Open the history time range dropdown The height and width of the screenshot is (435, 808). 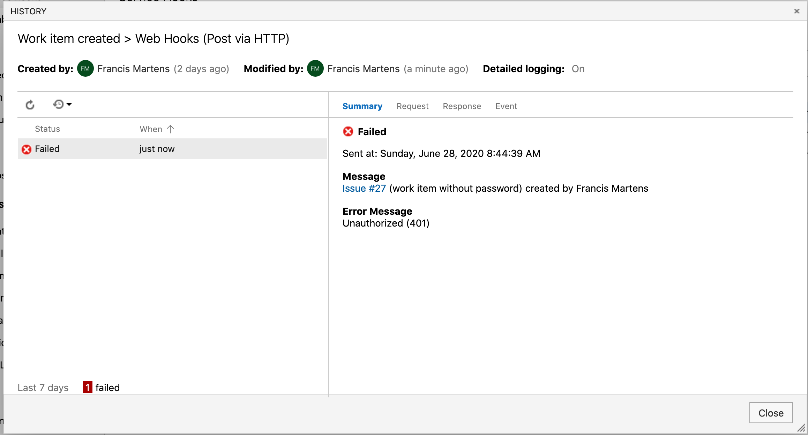tap(62, 105)
